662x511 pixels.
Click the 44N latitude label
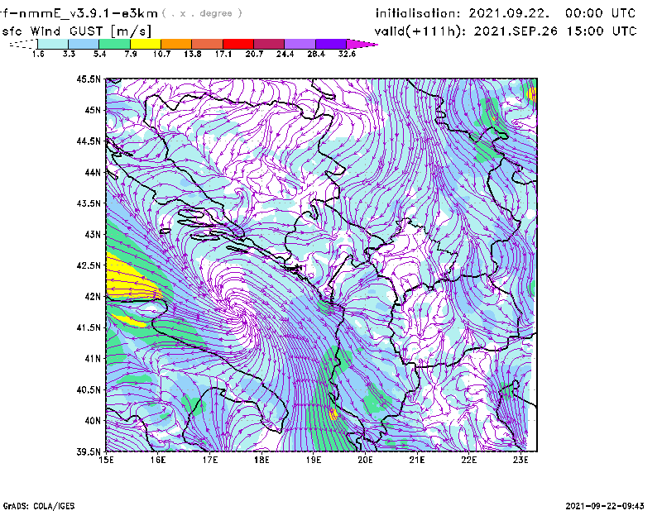point(93,172)
